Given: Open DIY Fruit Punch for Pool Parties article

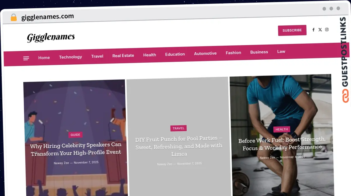Looking at the screenshot, I should [x=179, y=146].
